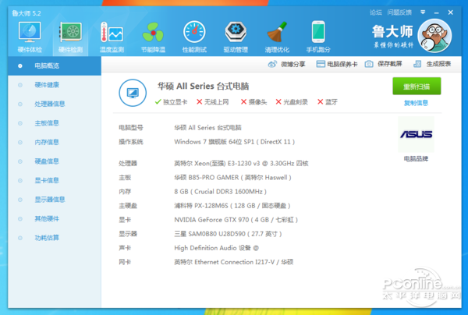Close the 鲁大师 window

point(451,12)
